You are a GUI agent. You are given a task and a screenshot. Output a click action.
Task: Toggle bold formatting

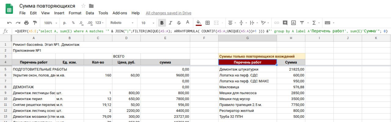pos(162,23)
